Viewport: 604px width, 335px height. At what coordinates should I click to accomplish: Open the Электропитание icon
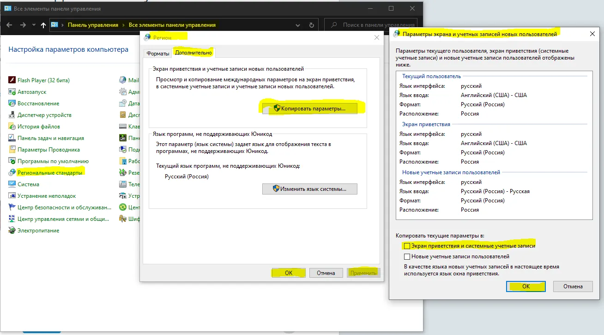tap(12, 230)
